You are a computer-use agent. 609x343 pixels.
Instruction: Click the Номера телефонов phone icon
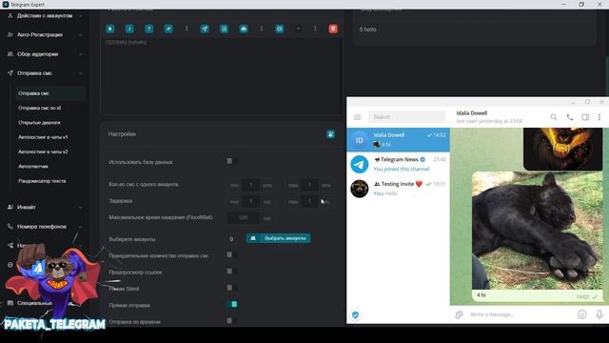[x=10, y=227]
